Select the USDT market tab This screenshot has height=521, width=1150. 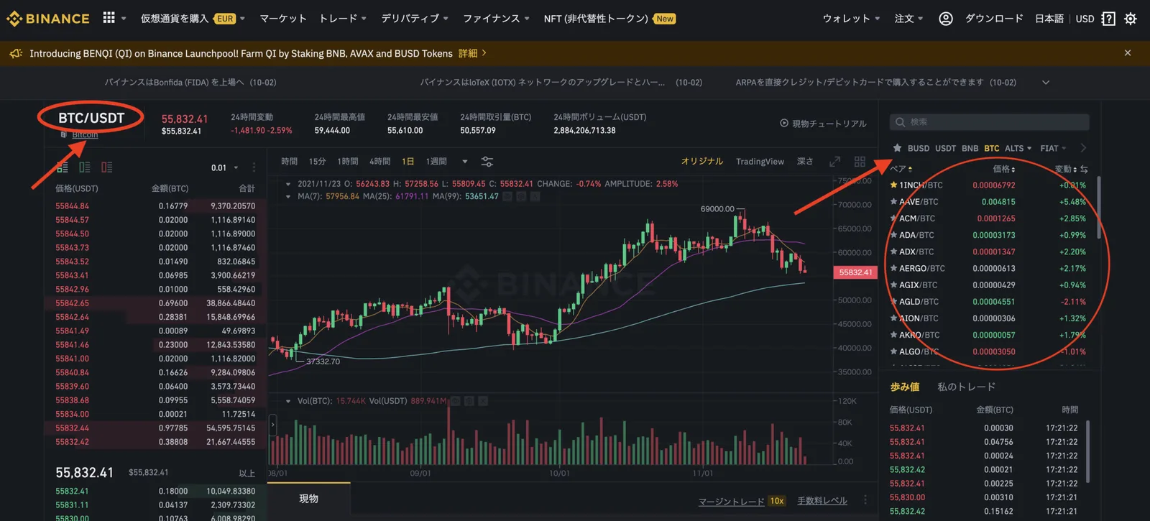point(945,148)
